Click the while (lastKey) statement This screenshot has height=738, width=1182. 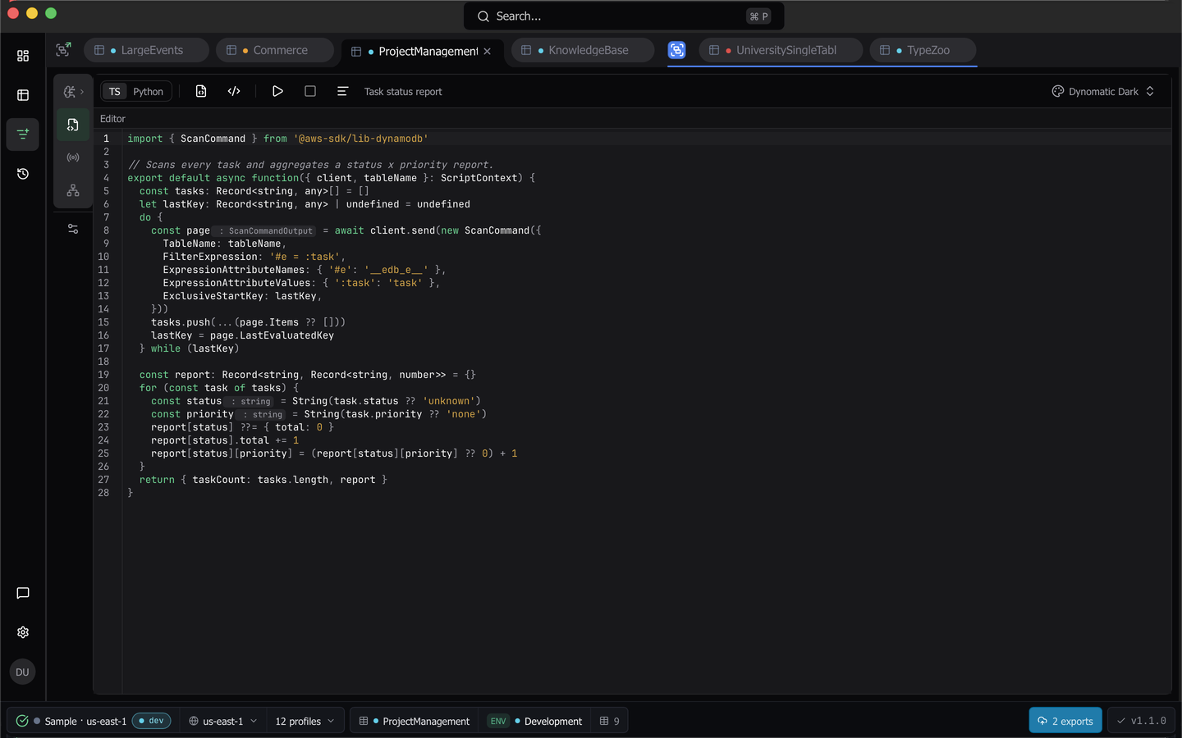(x=195, y=348)
